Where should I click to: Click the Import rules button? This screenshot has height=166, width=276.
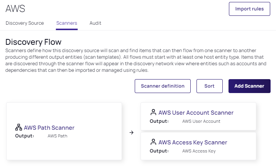click(249, 9)
